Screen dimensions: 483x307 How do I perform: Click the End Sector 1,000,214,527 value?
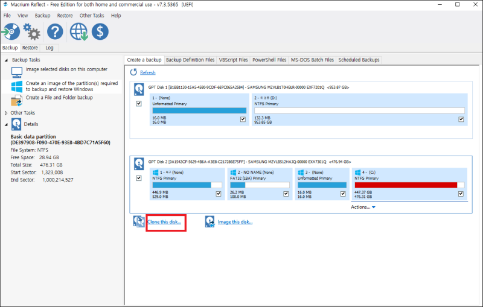point(58,180)
